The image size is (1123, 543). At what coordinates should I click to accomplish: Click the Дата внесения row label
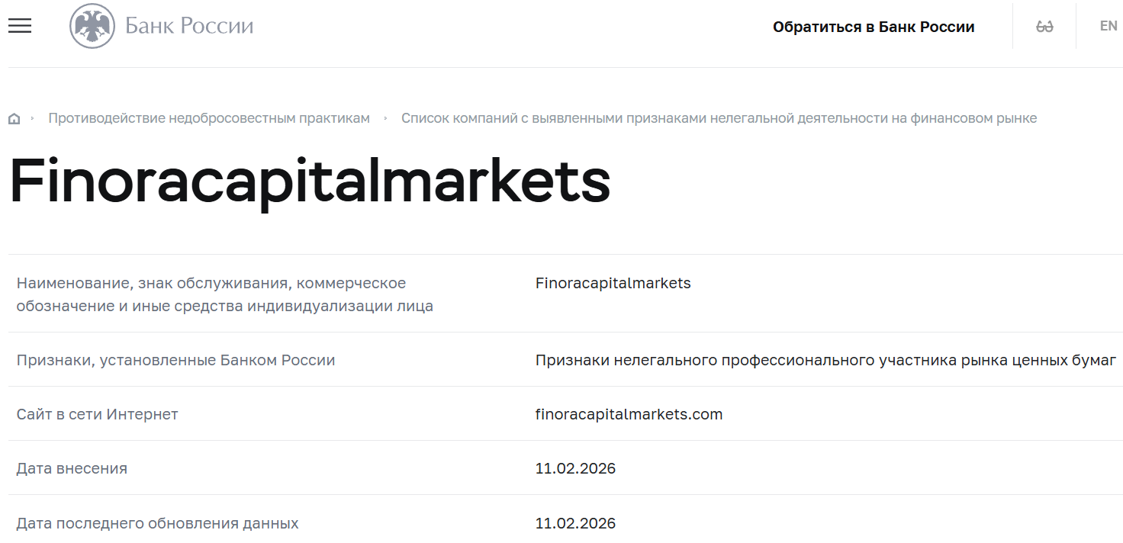[72, 468]
